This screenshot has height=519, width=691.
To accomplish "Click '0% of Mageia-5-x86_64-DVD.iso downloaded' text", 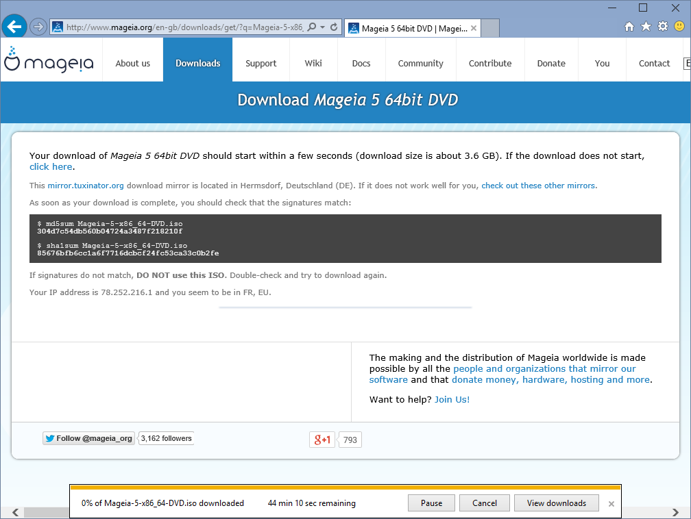I will (162, 503).
